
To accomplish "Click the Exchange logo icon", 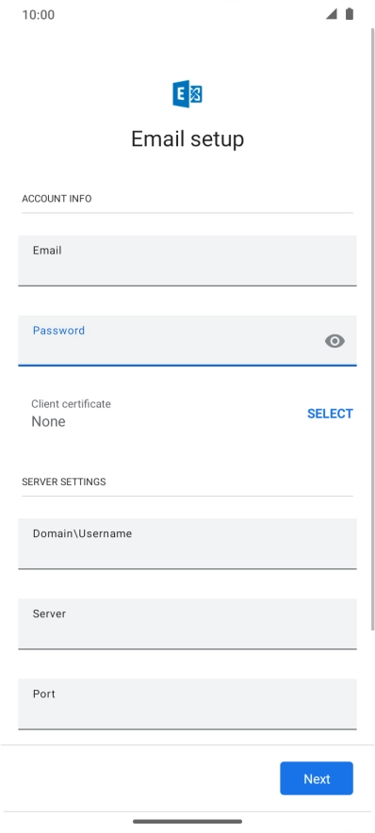I will click(x=187, y=94).
